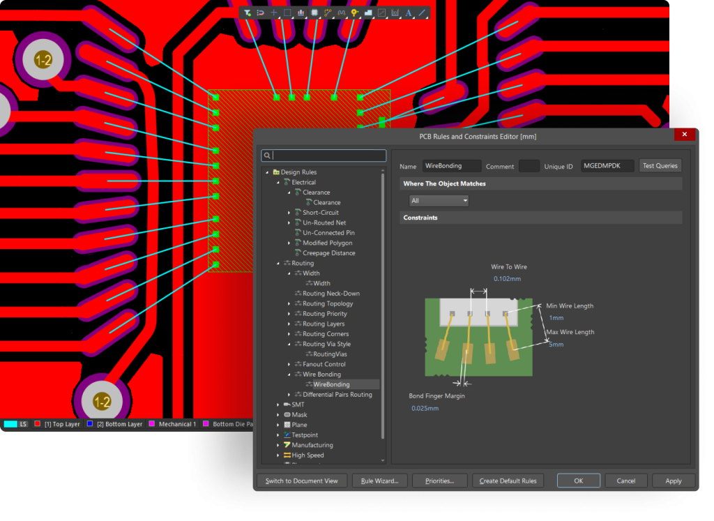The image size is (714, 521).
Task: Select the Creepage Distance rule
Action: [328, 253]
